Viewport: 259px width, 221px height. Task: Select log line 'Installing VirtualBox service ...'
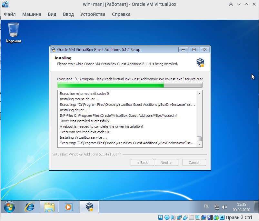click(83, 137)
